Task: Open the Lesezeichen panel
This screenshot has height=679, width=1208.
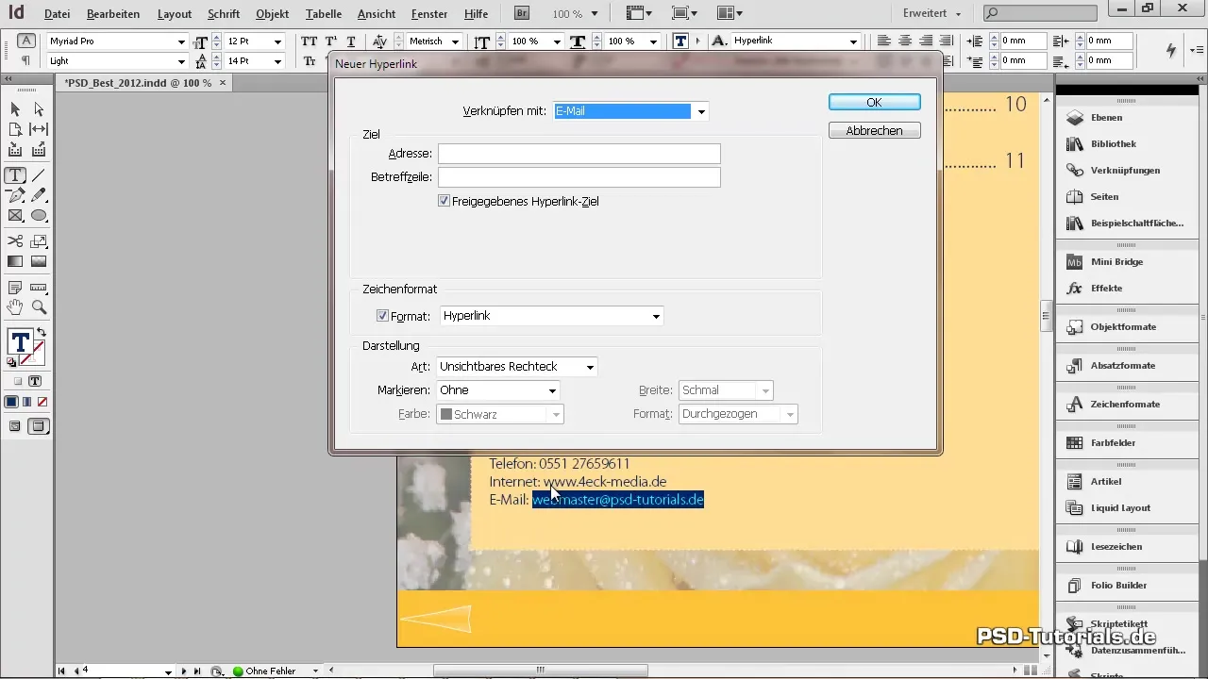Action: (x=1116, y=547)
